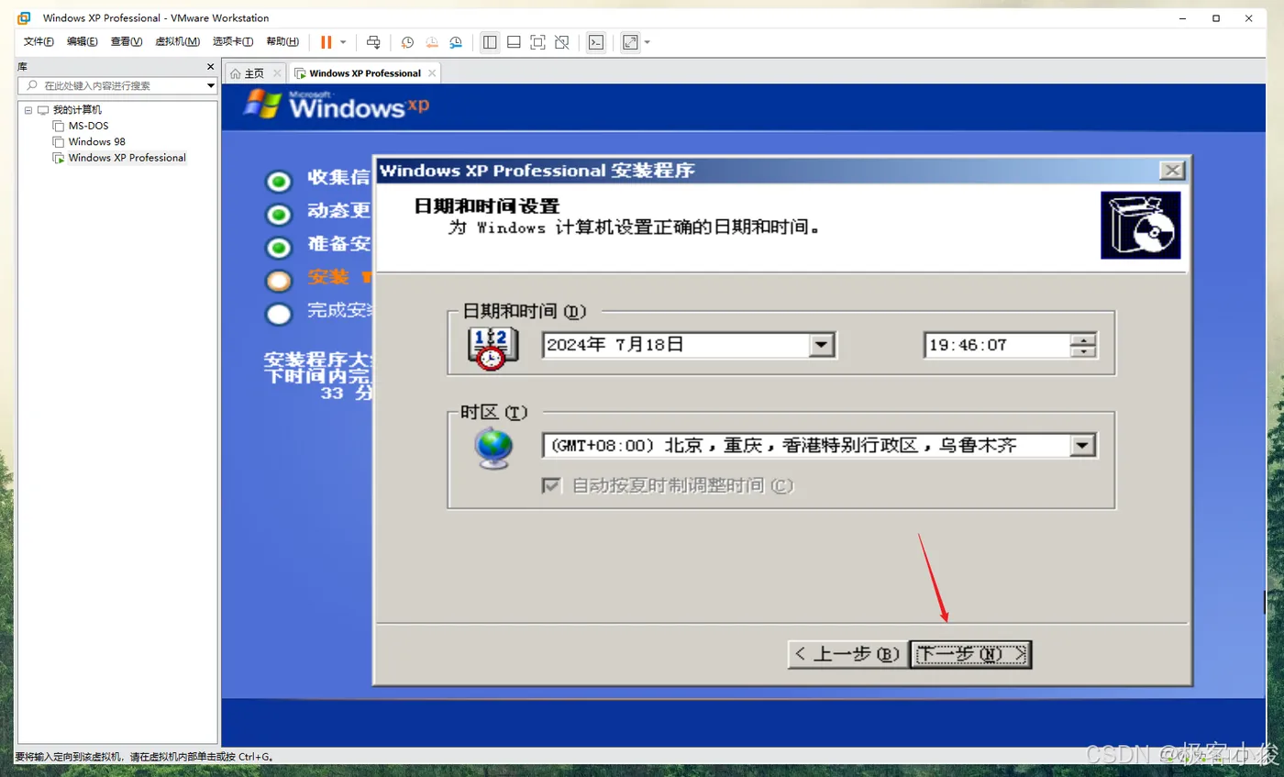Close the 库 library panel
This screenshot has width=1284, height=777.
tap(210, 67)
